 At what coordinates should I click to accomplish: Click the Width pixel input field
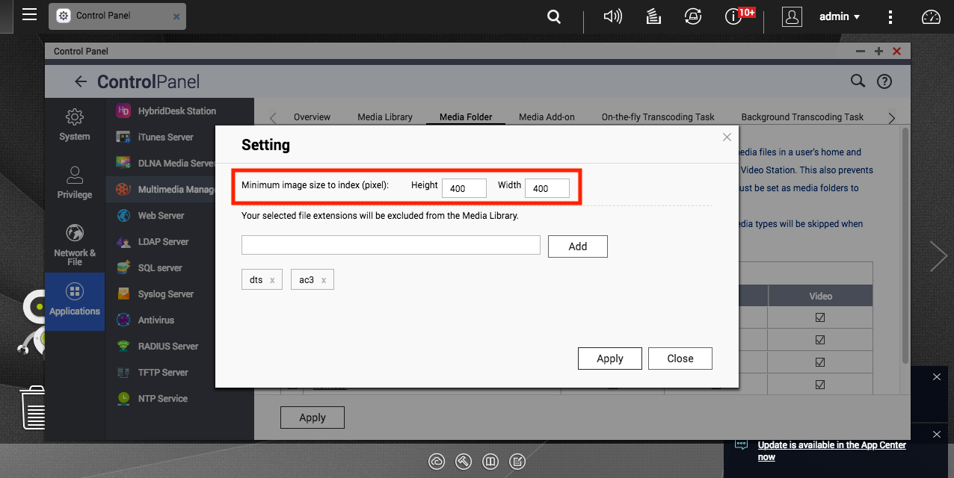(547, 188)
